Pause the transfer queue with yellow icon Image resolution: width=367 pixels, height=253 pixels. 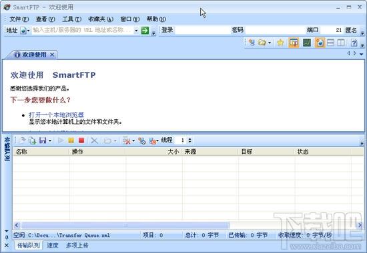coord(71,140)
